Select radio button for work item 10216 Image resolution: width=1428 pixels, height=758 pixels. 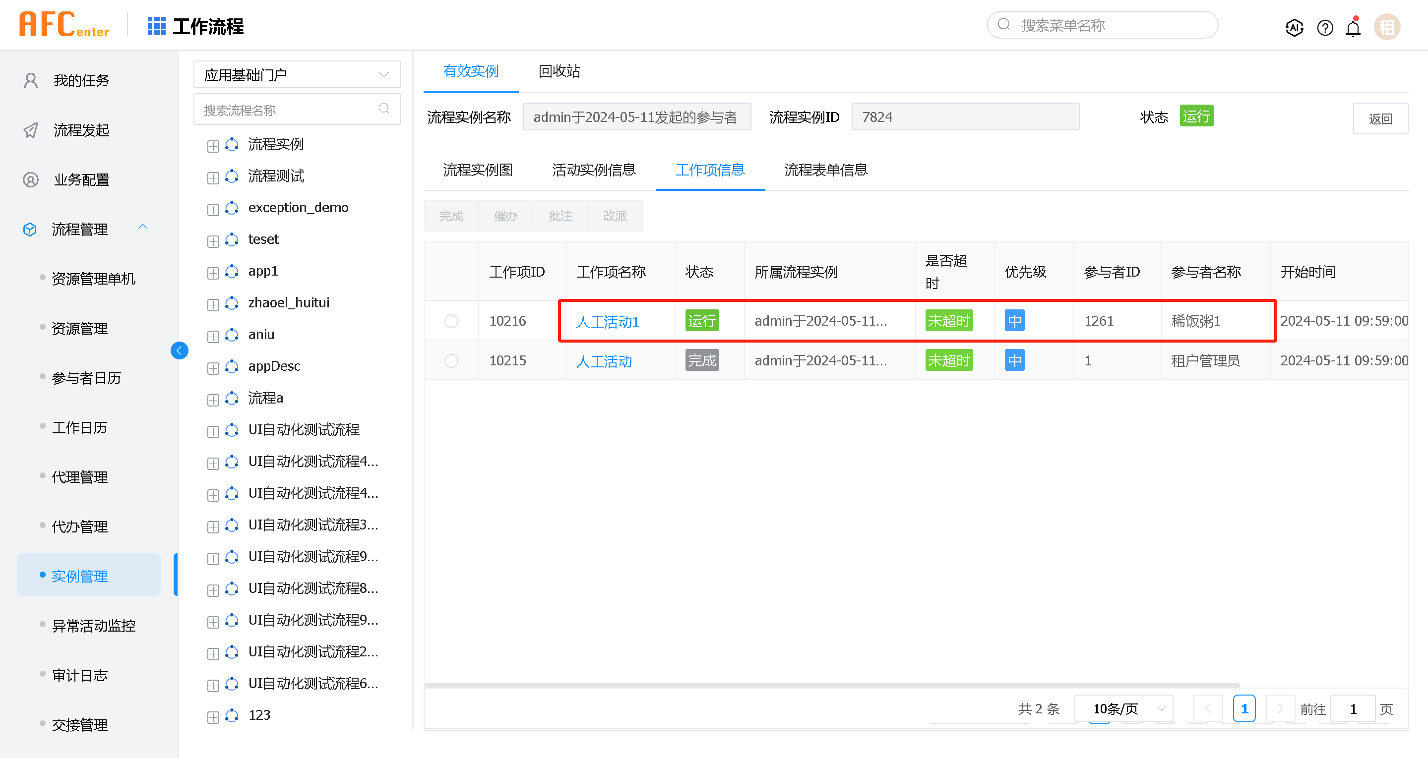pyautogui.click(x=451, y=321)
